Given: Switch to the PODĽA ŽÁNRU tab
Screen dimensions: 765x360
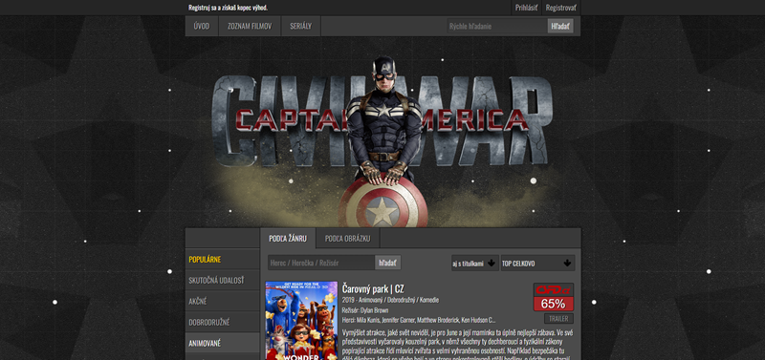Looking at the screenshot, I should click(288, 238).
